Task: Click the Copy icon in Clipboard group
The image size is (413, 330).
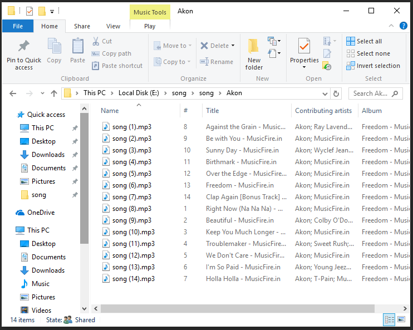Action: pyautogui.click(x=54, y=46)
